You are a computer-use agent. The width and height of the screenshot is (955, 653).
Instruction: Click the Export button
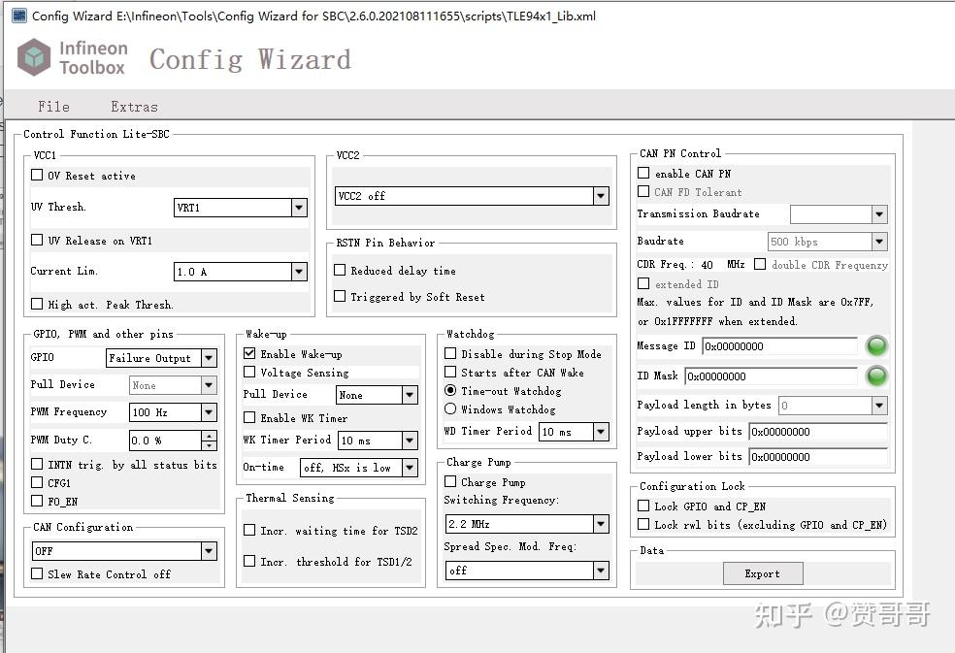(x=763, y=573)
